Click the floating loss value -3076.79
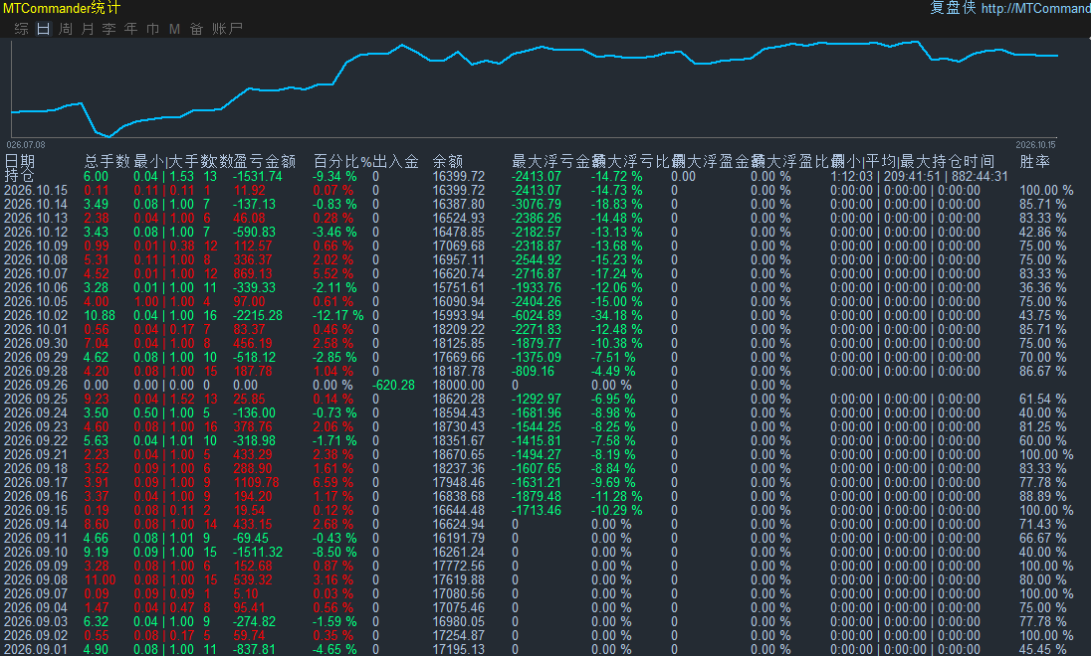This screenshot has height=656, width=1091. point(537,205)
